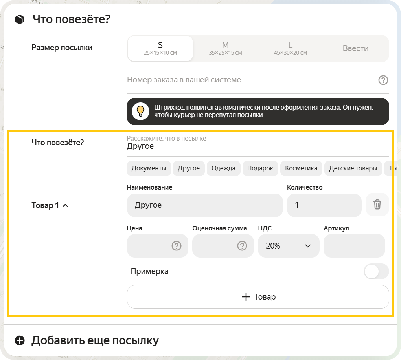Select package size L 45×30×20
The height and width of the screenshot is (360, 401).
[291, 48]
